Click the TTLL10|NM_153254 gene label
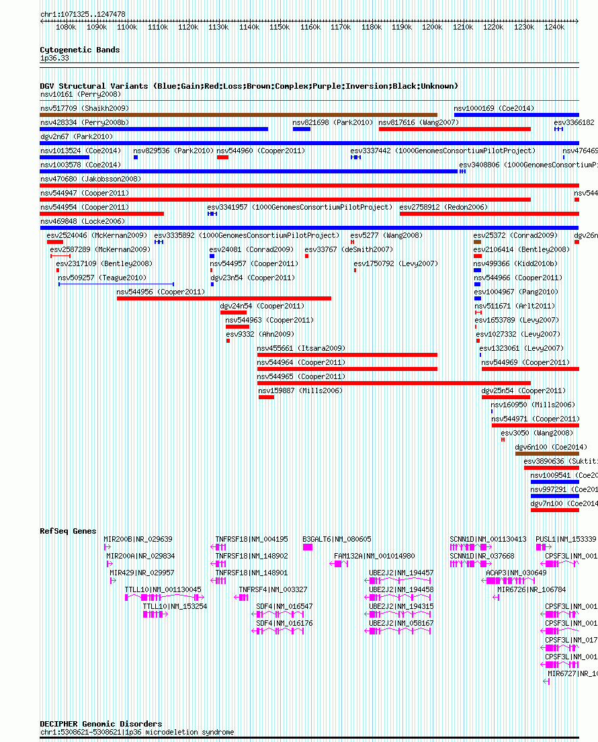 (175, 607)
